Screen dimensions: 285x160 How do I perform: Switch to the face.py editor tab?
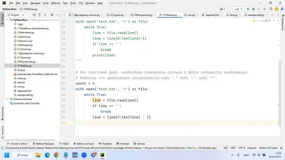tap(233, 15)
